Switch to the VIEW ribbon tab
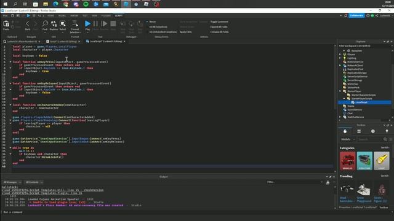Viewport: 394px width, 221px height. pyautogui.click(x=94, y=15)
